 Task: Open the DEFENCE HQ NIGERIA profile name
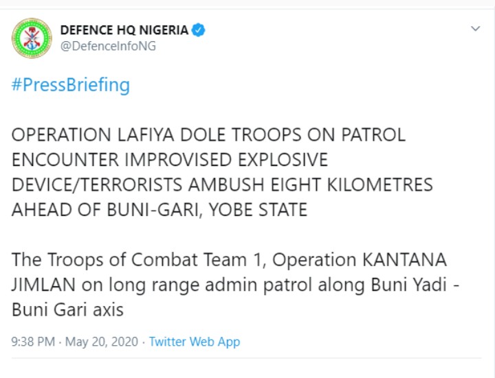click(124, 30)
